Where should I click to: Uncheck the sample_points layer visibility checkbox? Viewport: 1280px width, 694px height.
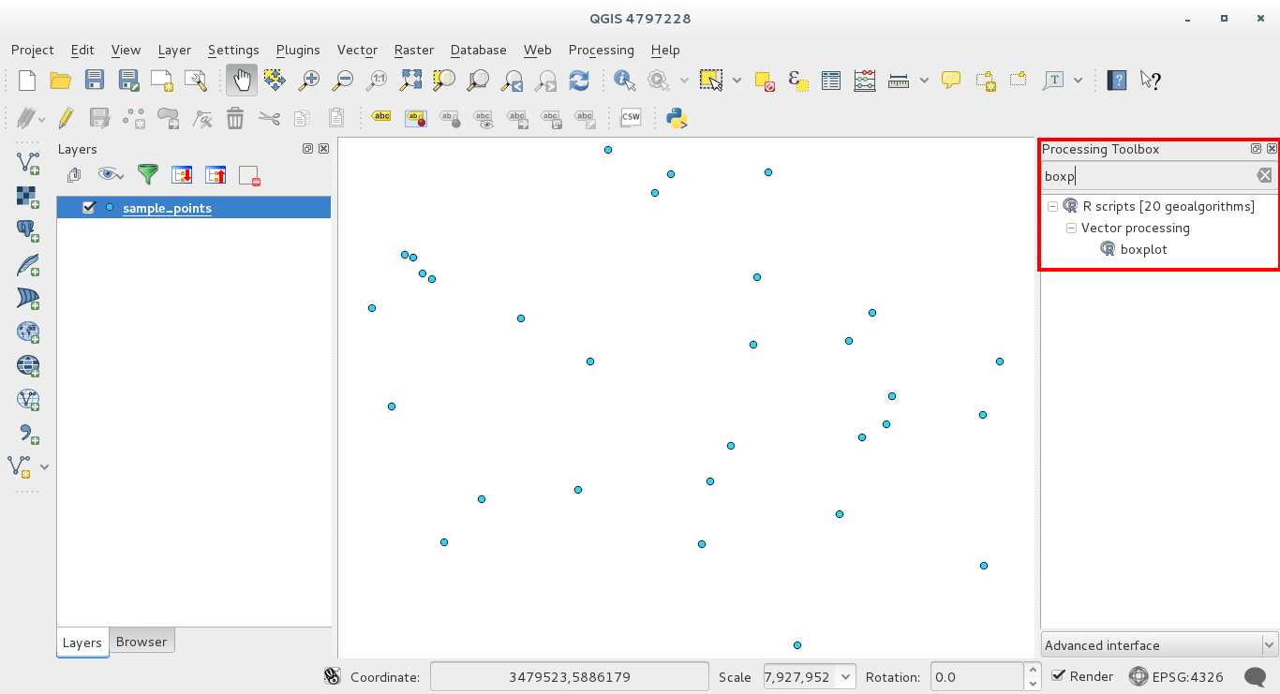(89, 208)
